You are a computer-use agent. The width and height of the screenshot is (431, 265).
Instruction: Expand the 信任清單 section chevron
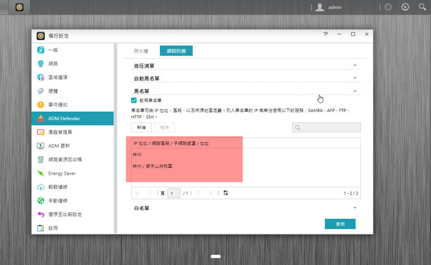(x=355, y=65)
